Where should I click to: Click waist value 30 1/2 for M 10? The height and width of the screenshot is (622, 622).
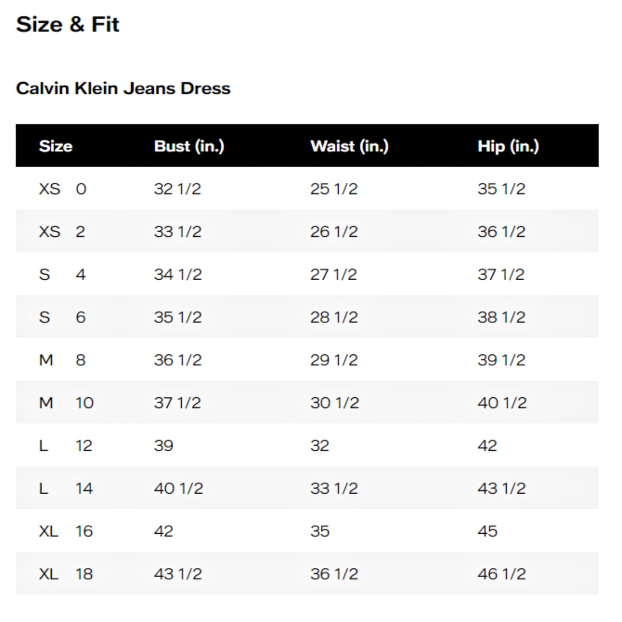click(x=334, y=403)
